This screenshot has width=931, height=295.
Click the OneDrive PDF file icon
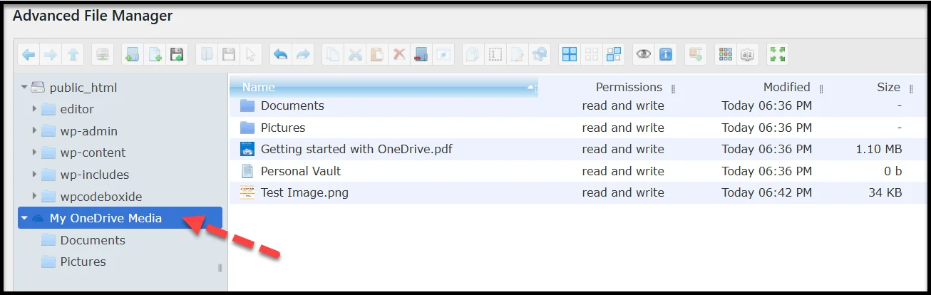tap(247, 149)
